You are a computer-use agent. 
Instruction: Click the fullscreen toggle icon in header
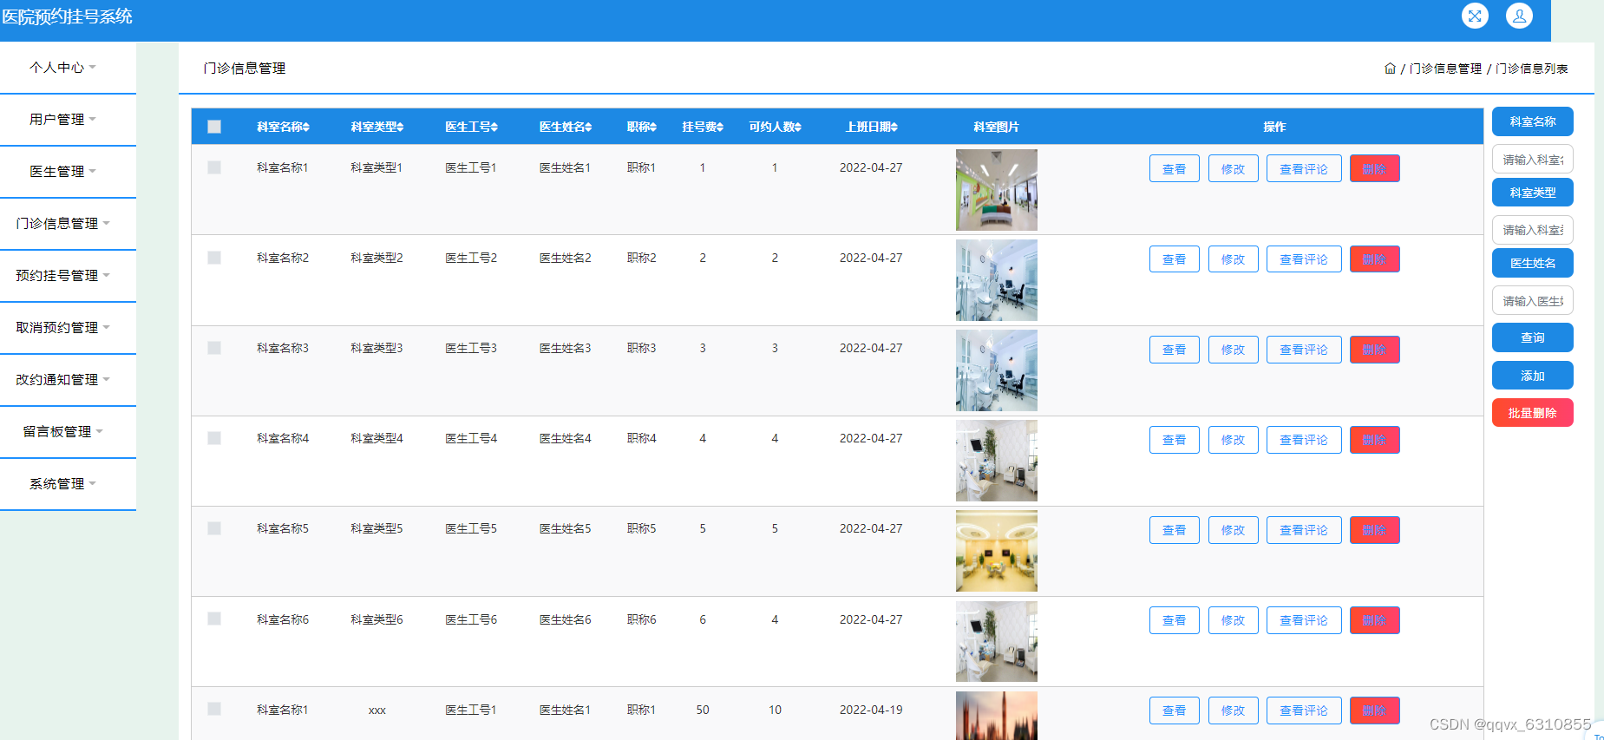tap(1475, 16)
